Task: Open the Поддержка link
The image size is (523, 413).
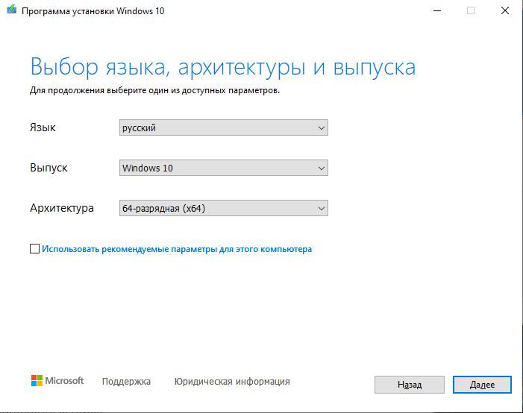Action: pyautogui.click(x=126, y=382)
